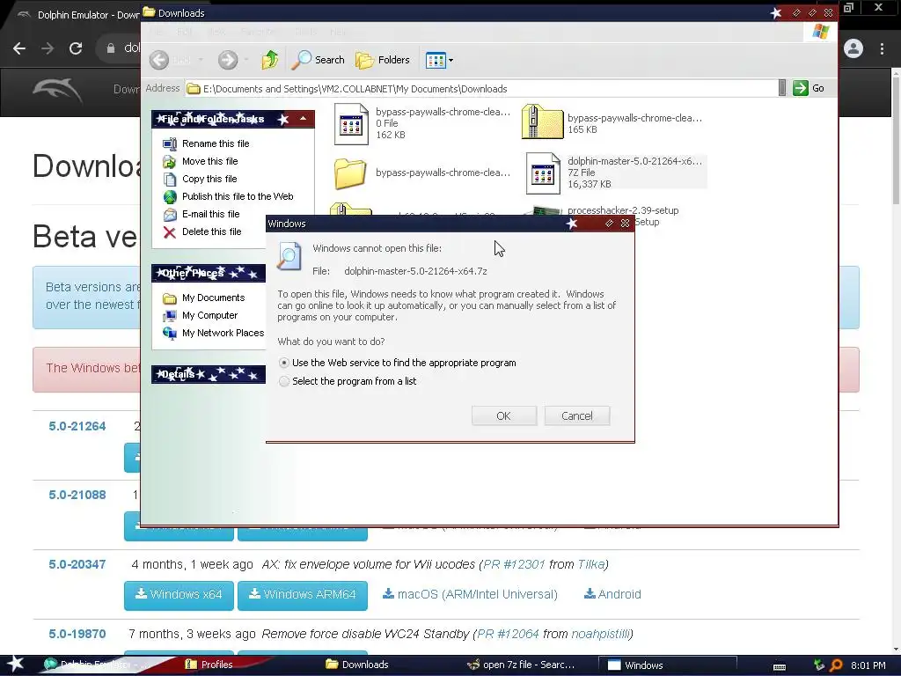Click the Explorer address path field
This screenshot has width=901, height=676.
(x=481, y=89)
